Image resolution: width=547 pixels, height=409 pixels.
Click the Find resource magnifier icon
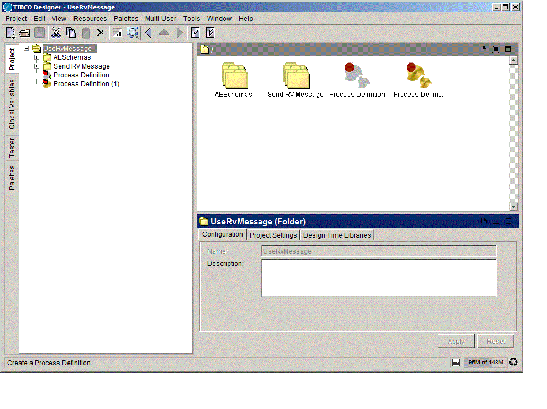pos(133,33)
